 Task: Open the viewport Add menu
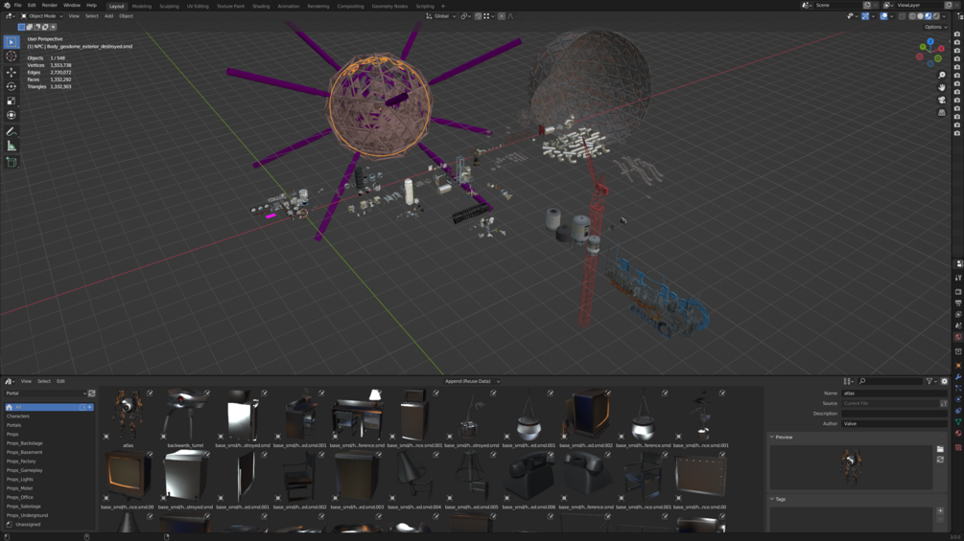(108, 16)
